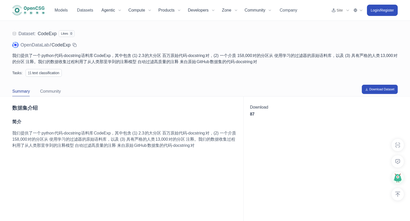Viewport: 410px width, 221px height.
Task: Open the green mascot assistant
Action: (x=398, y=178)
